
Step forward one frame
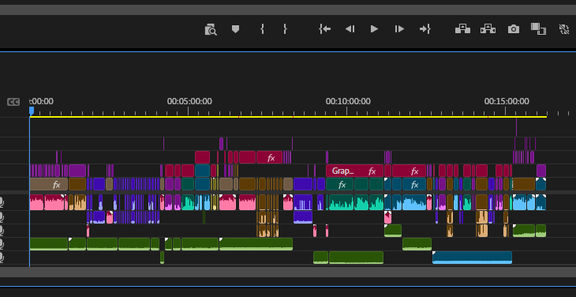(x=399, y=29)
